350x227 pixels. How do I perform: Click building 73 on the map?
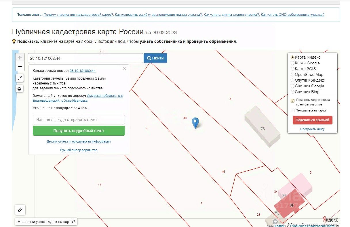click(262, 127)
